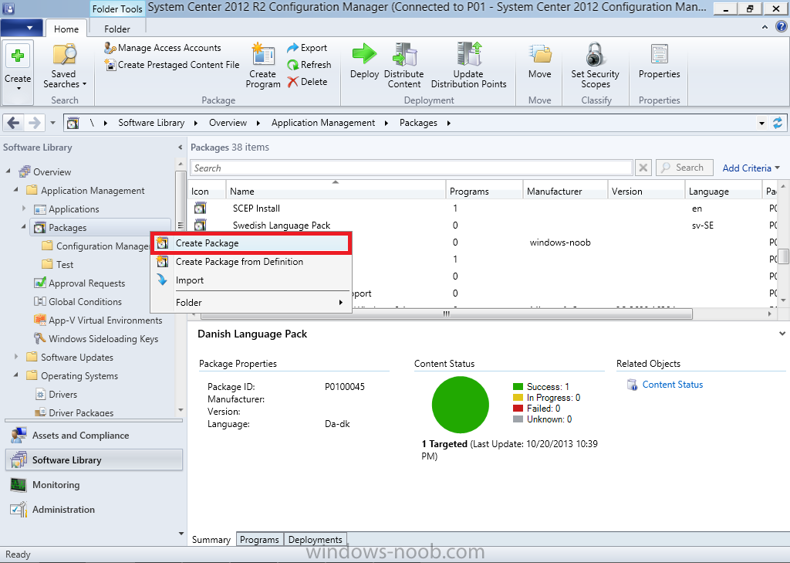Viewport: 790px width, 563px height.
Task: Collapse the Application Management node
Action: pyautogui.click(x=16, y=190)
